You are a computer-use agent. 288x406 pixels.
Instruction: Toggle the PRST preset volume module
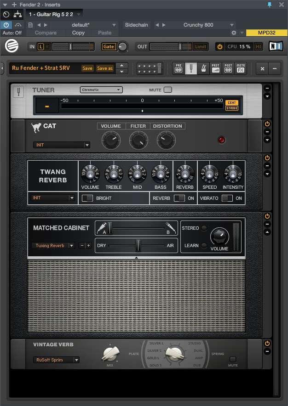(x=216, y=68)
